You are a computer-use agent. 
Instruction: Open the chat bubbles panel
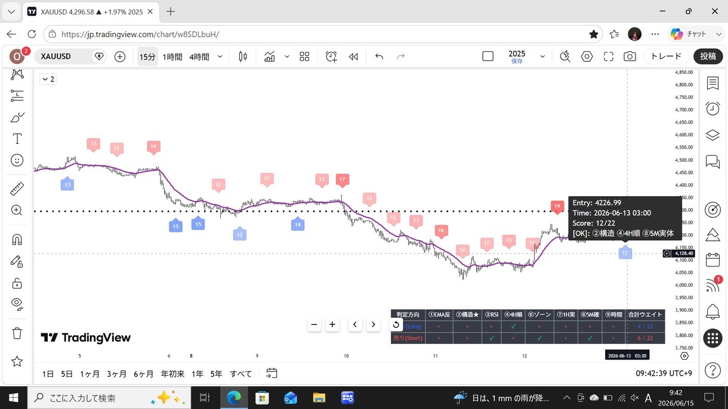tap(712, 161)
